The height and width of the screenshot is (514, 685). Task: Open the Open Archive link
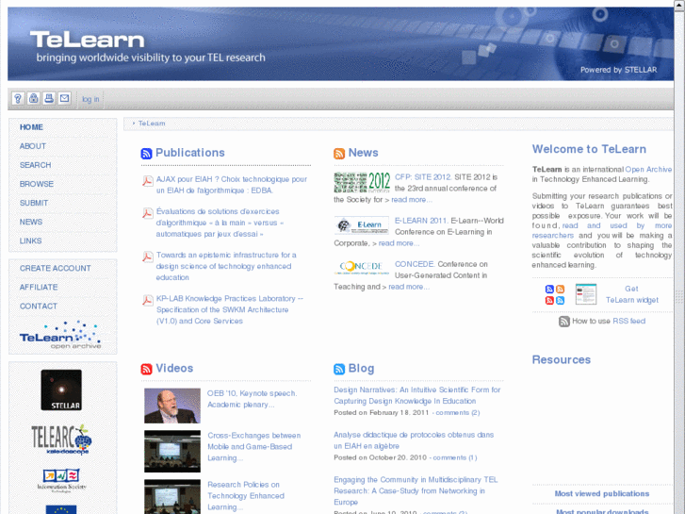(648, 170)
